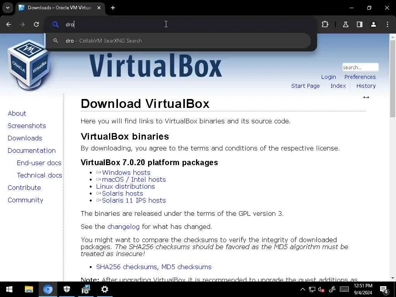This screenshot has height=297, width=396.
Task: Open the taskbar clock showing 12:51 PM
Action: point(363,289)
